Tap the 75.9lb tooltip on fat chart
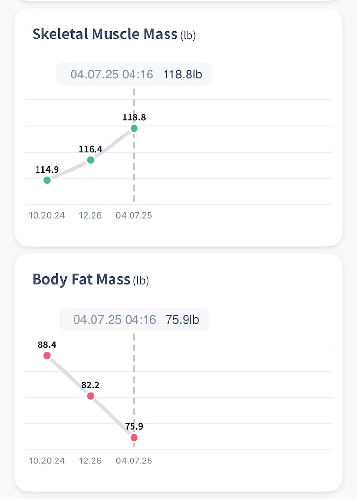Image resolution: width=357 pixels, height=499 pixels. [x=134, y=320]
